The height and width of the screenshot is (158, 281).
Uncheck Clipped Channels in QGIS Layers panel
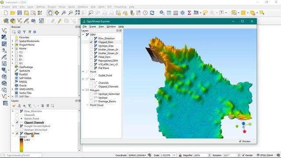point(17,122)
